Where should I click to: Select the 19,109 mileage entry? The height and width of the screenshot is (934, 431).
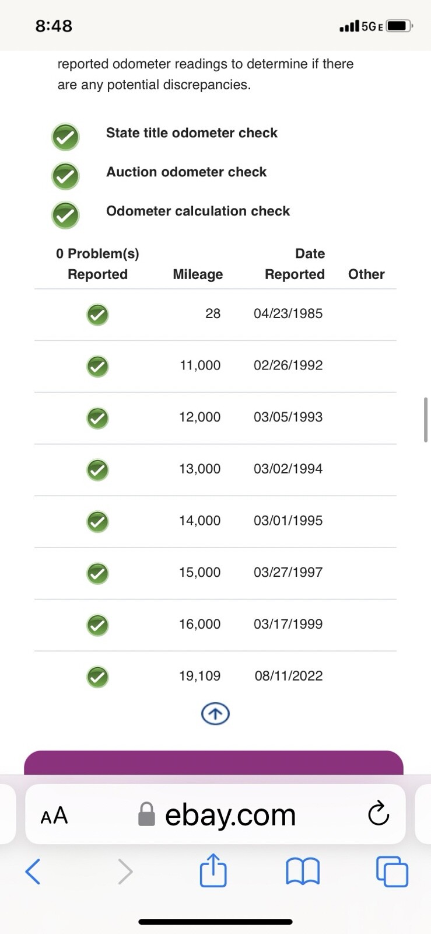(x=199, y=676)
